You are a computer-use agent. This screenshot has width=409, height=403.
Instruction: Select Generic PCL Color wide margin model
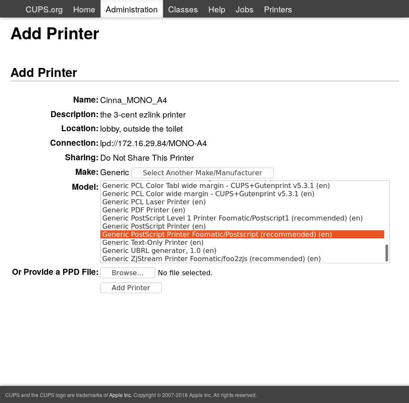[x=242, y=194]
